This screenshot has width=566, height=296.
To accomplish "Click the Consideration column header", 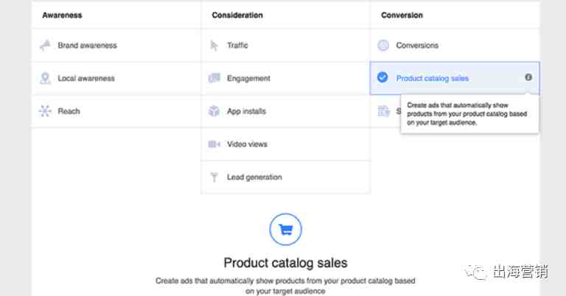I will (237, 15).
